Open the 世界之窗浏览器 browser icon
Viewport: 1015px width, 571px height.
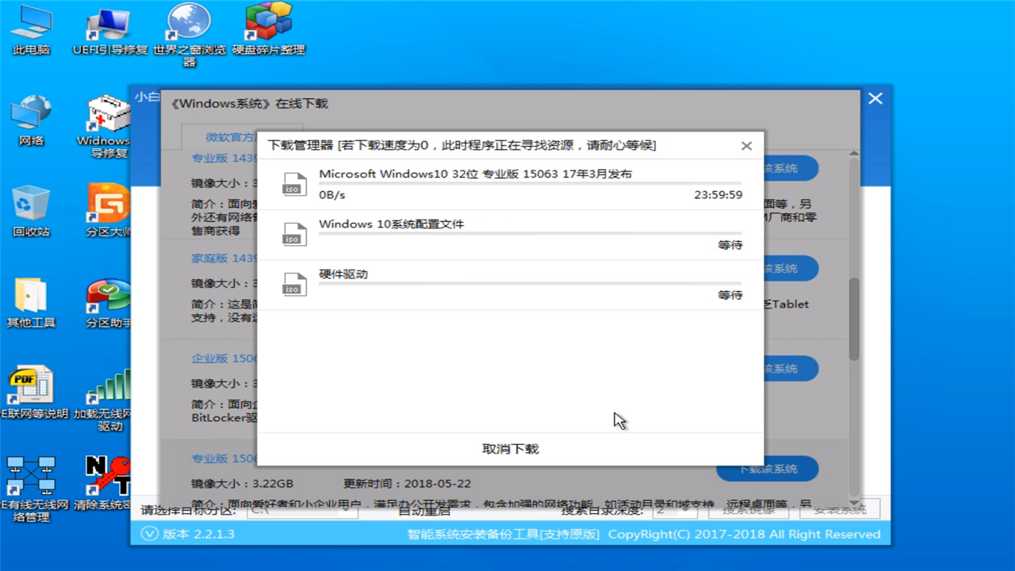click(x=190, y=36)
